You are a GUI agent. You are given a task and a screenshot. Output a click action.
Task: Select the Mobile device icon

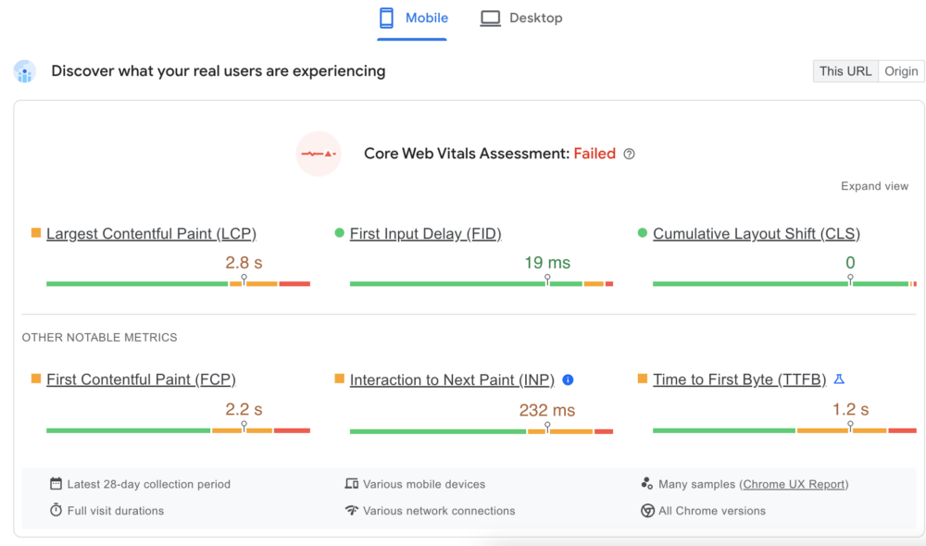pos(385,17)
